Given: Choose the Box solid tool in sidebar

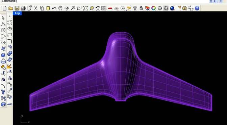Looking at the screenshot, I should [x=3, y=55].
